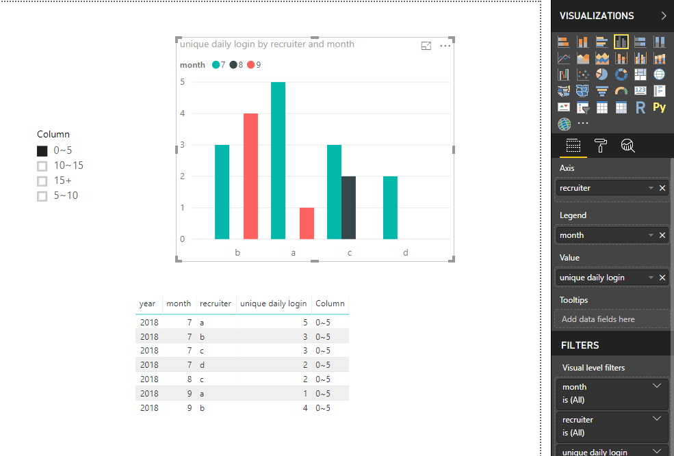Click month 8 dark legend marker
The height and width of the screenshot is (456, 674).
coord(233,65)
